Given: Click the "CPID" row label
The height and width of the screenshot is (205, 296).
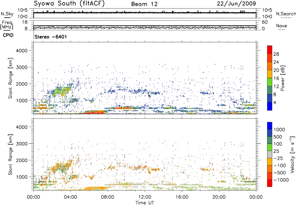Looking at the screenshot, I should (8, 35).
